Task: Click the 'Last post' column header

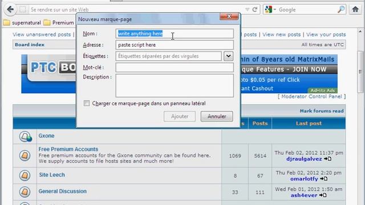Action: coord(309,124)
